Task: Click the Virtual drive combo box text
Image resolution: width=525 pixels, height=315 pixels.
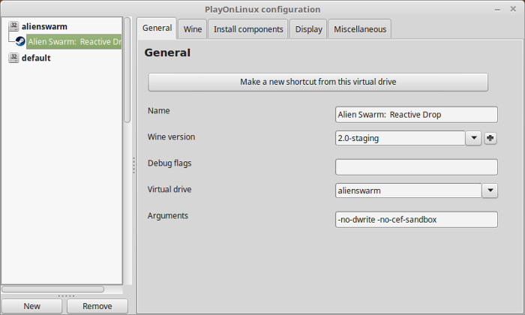Action: (409, 190)
